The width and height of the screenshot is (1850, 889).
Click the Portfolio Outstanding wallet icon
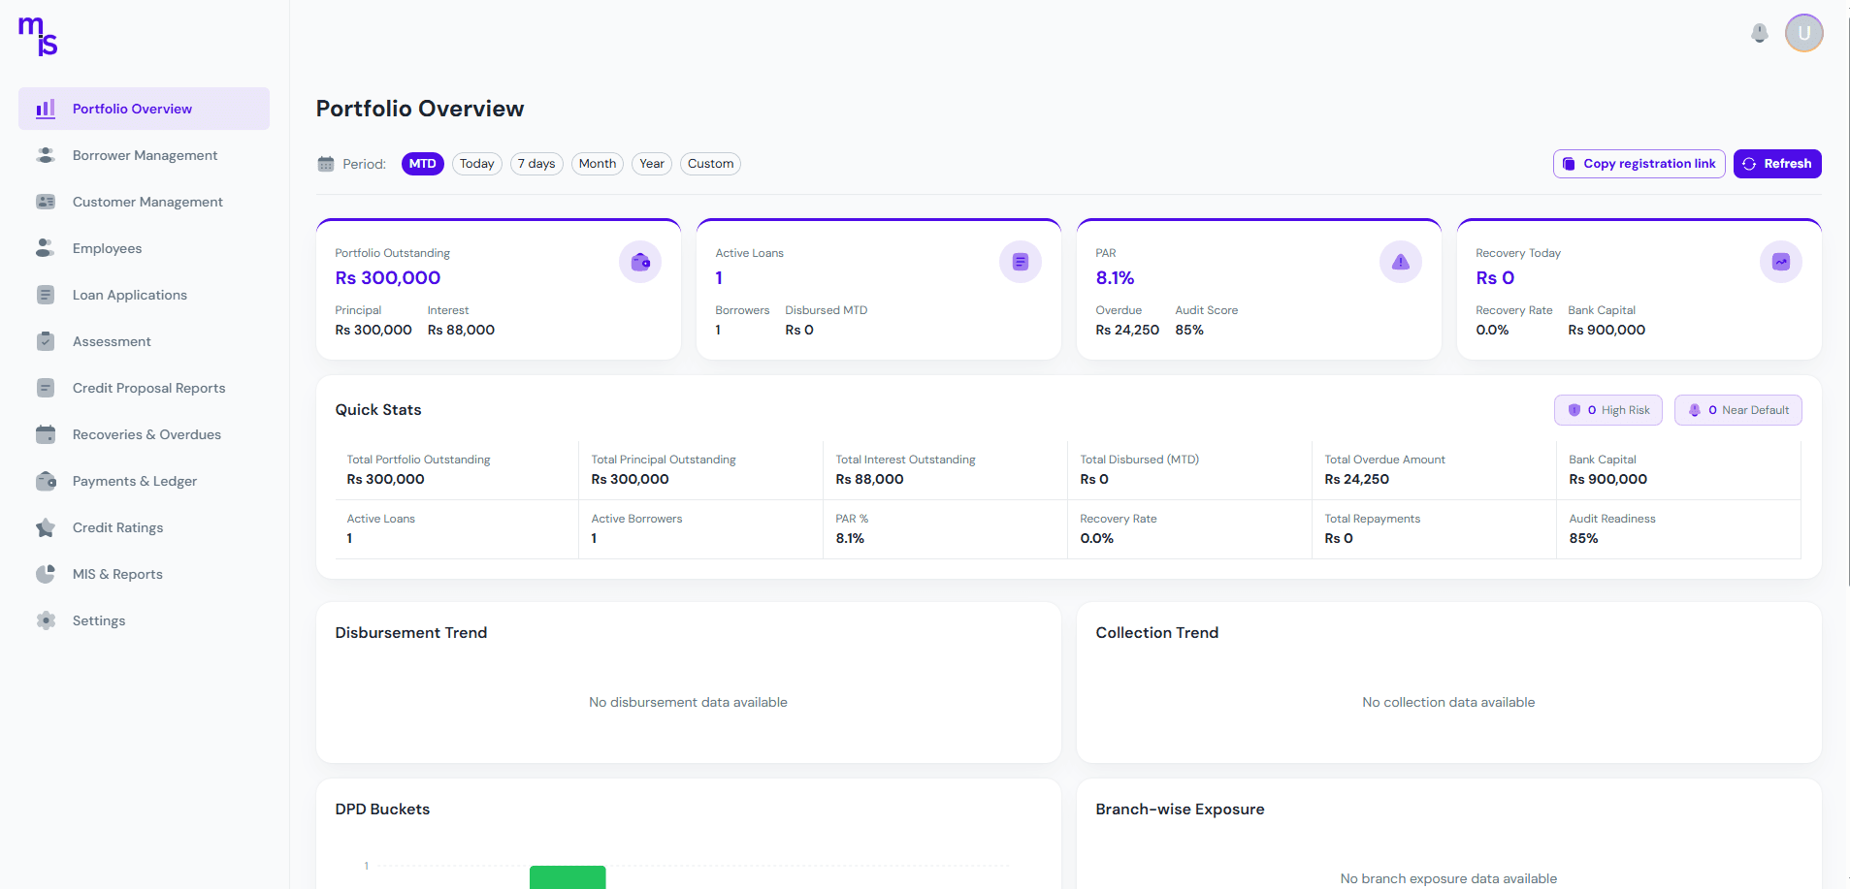(639, 262)
